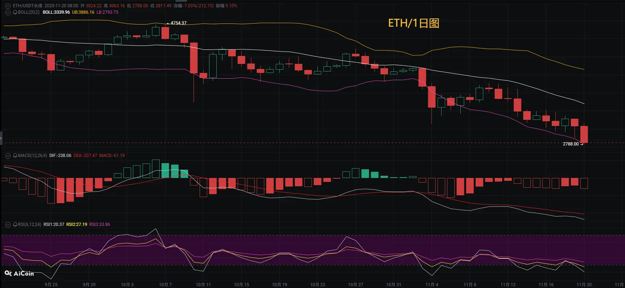Viewport: 625px width, 288px height.
Task: Collapse the RSI indicator chevron
Action: [x=8, y=224]
